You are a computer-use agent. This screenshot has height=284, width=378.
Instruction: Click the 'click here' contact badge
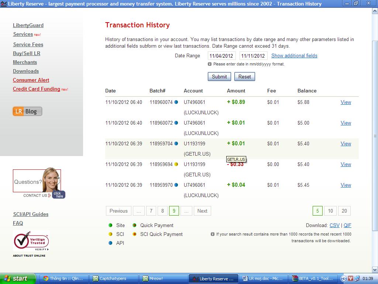click(x=59, y=195)
